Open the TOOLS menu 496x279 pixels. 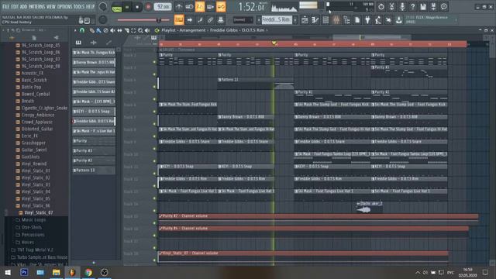click(79, 6)
